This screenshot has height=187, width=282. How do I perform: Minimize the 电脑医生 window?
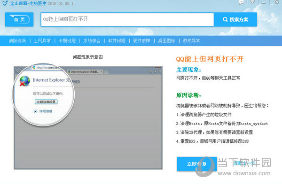pyautogui.click(x=264, y=2)
